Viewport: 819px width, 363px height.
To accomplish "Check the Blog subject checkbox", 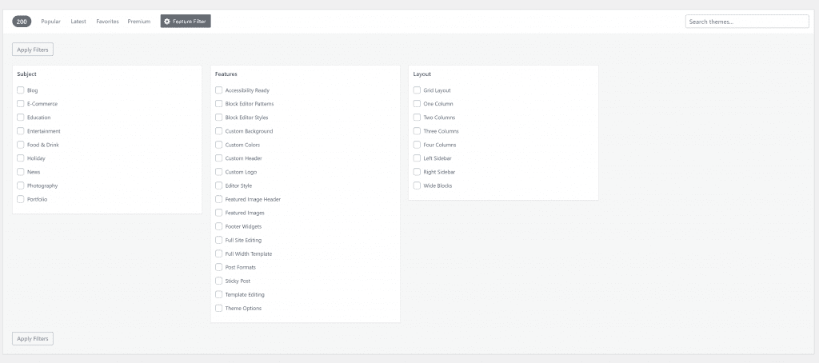I will [x=20, y=90].
